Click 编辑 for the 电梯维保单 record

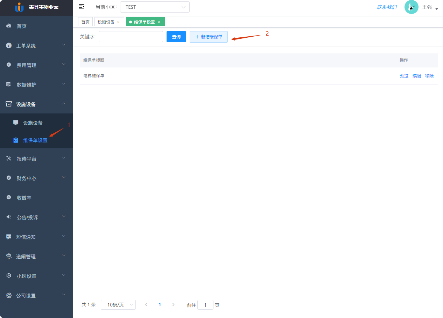click(x=416, y=76)
